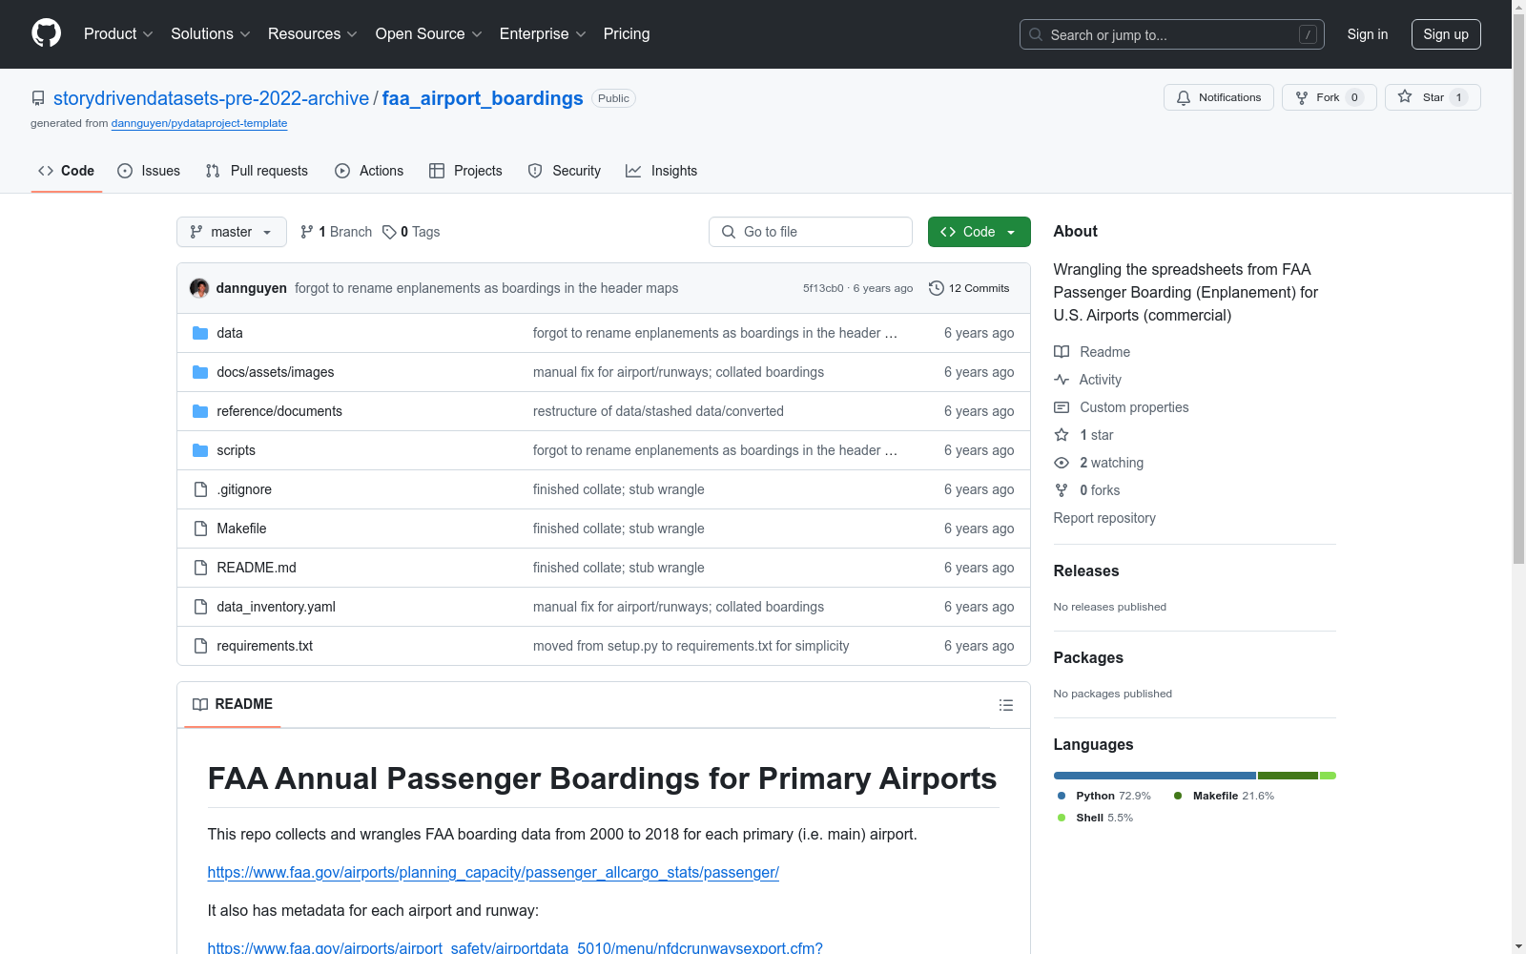
Task: Click the Custom properties icon
Action: 1062,407
